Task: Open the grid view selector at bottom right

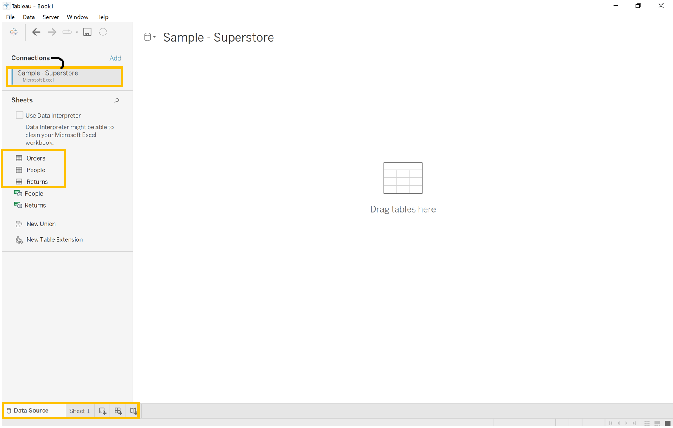Action: click(x=647, y=423)
